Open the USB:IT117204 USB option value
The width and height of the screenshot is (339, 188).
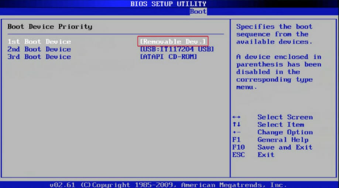tap(177, 49)
